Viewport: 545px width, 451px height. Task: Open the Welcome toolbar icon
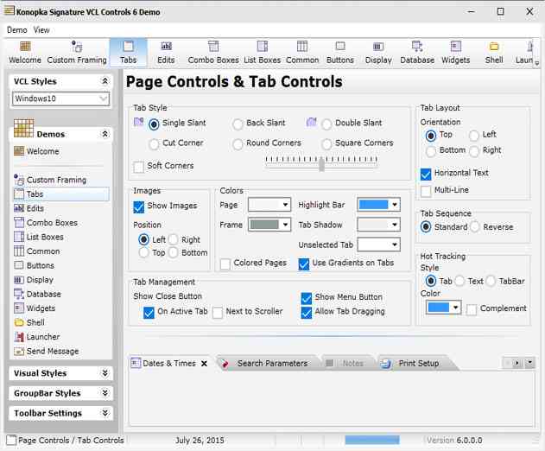(x=25, y=53)
